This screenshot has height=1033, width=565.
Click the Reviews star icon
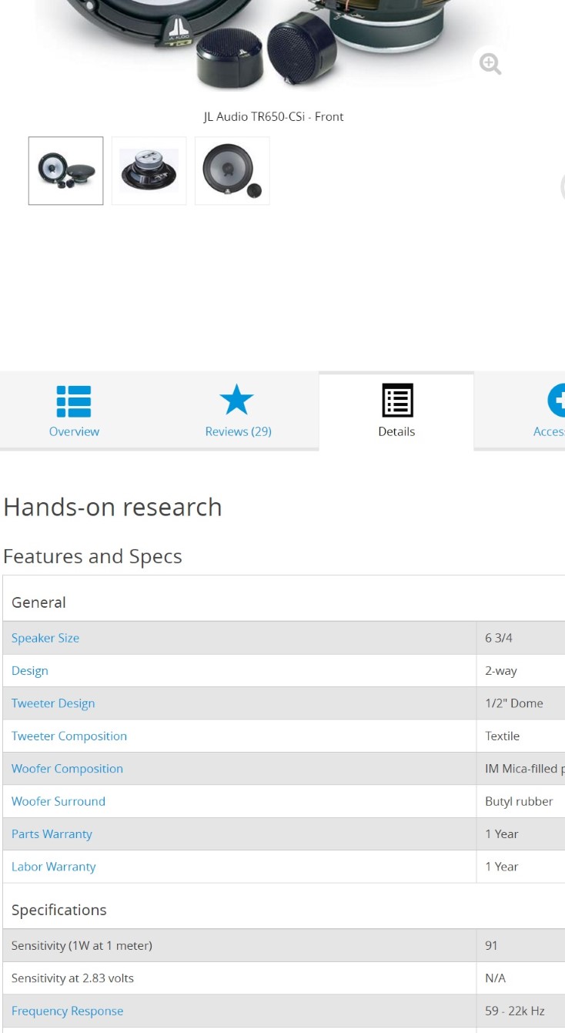coord(236,401)
